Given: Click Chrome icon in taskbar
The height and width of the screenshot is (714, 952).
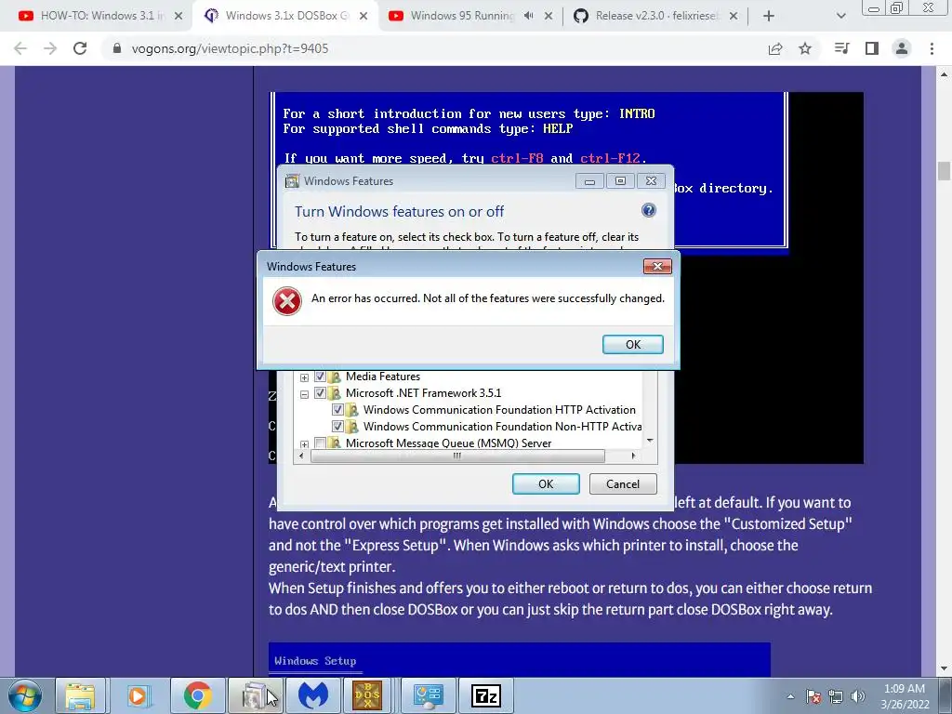Looking at the screenshot, I should [x=197, y=695].
